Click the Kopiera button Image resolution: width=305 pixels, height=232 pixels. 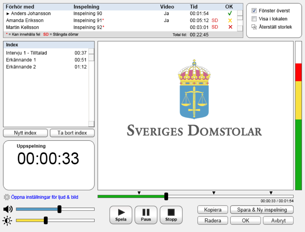pyautogui.click(x=213, y=210)
